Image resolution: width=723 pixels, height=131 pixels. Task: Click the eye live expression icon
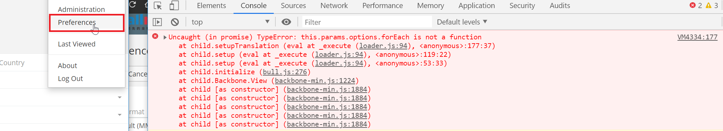(286, 22)
